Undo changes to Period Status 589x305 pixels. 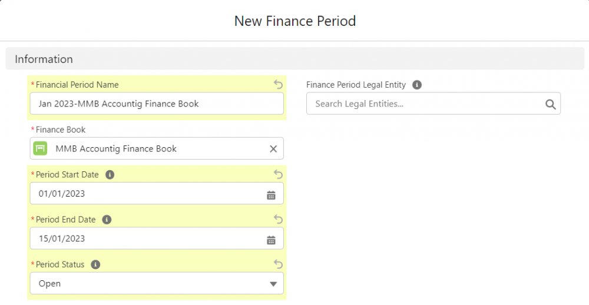click(278, 264)
